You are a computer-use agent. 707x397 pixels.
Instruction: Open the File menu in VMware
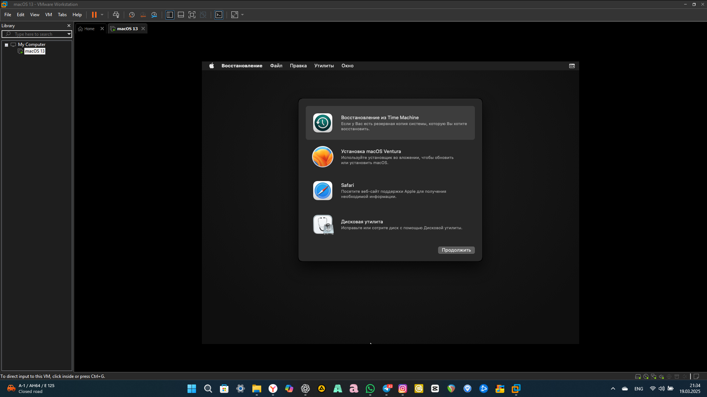point(8,15)
